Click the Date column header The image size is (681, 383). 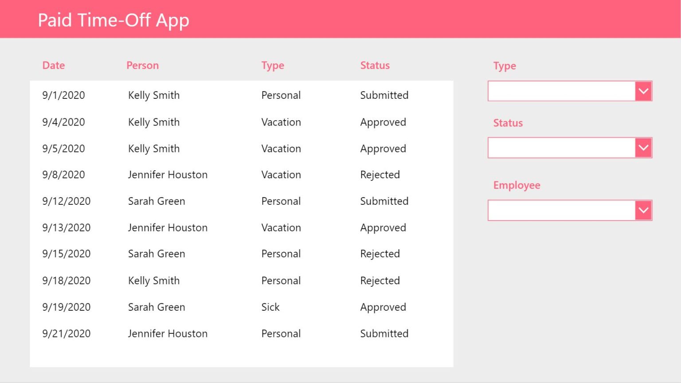[53, 65]
